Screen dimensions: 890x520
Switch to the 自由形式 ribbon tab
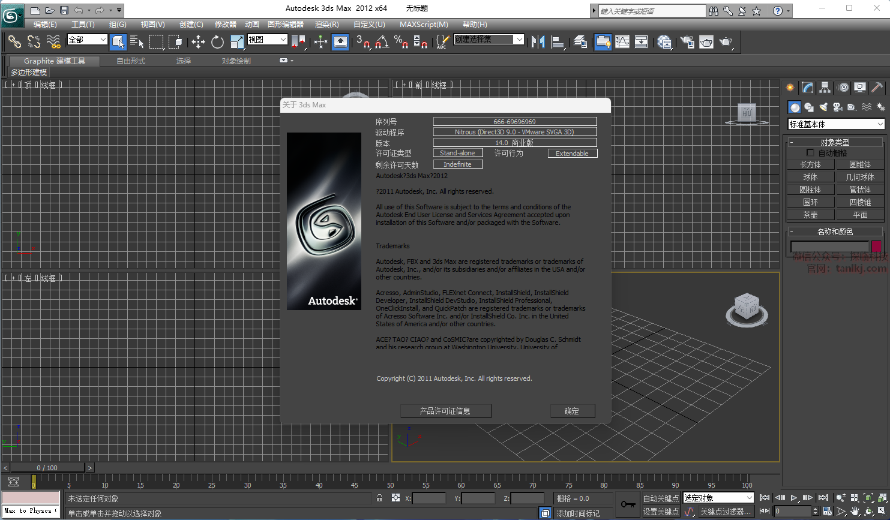tap(131, 61)
